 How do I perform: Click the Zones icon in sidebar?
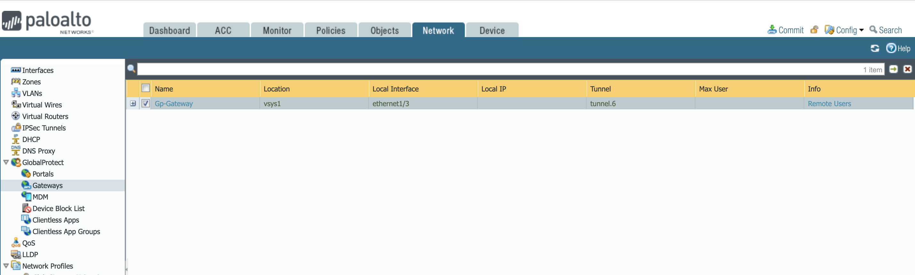pyautogui.click(x=16, y=82)
